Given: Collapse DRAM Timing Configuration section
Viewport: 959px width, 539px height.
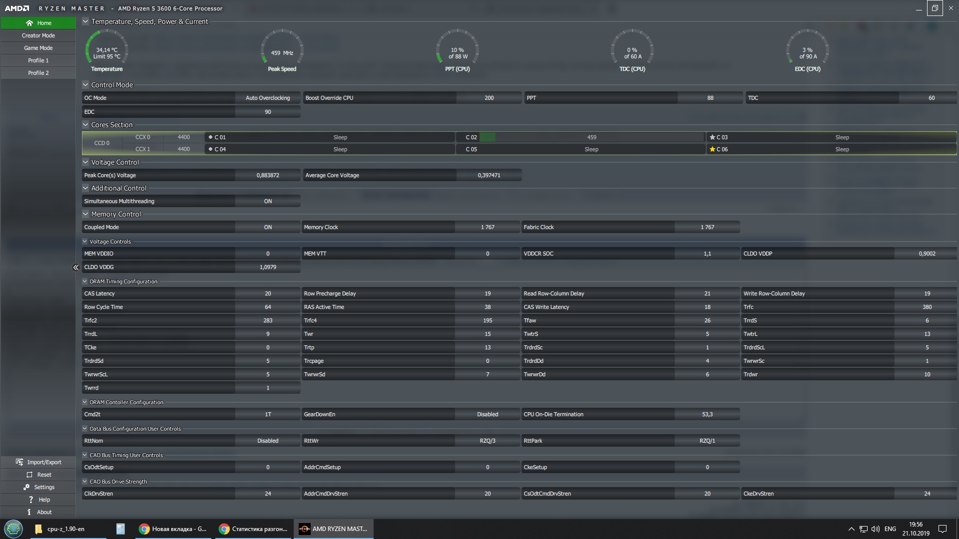Looking at the screenshot, I should click(x=85, y=281).
